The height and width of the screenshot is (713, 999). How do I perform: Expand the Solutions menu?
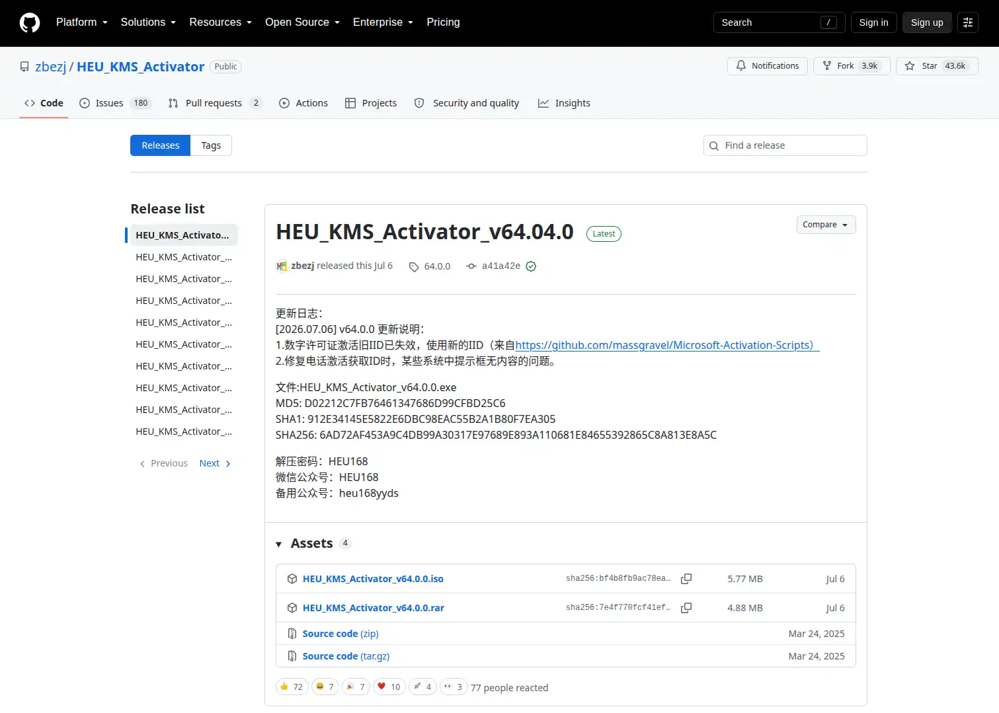click(x=148, y=22)
